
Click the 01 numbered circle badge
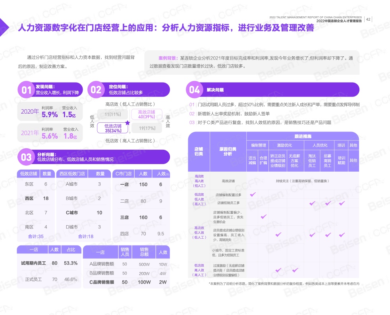coord(26,91)
